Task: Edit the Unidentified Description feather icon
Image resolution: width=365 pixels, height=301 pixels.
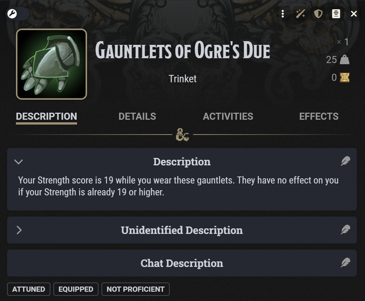Action: pyautogui.click(x=345, y=230)
